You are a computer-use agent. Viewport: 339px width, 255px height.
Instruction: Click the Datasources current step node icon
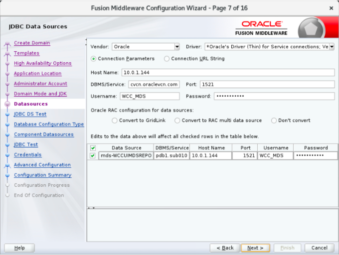pyautogui.click(x=7, y=104)
